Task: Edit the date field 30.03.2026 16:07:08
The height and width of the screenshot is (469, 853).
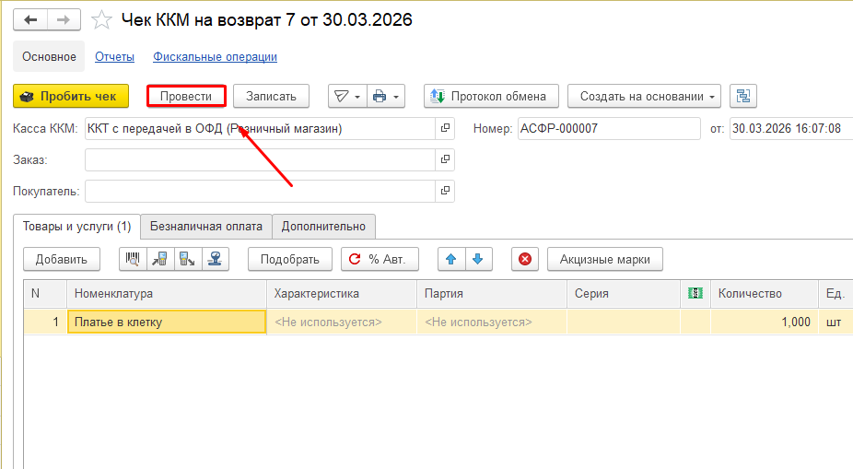Action: pos(791,129)
